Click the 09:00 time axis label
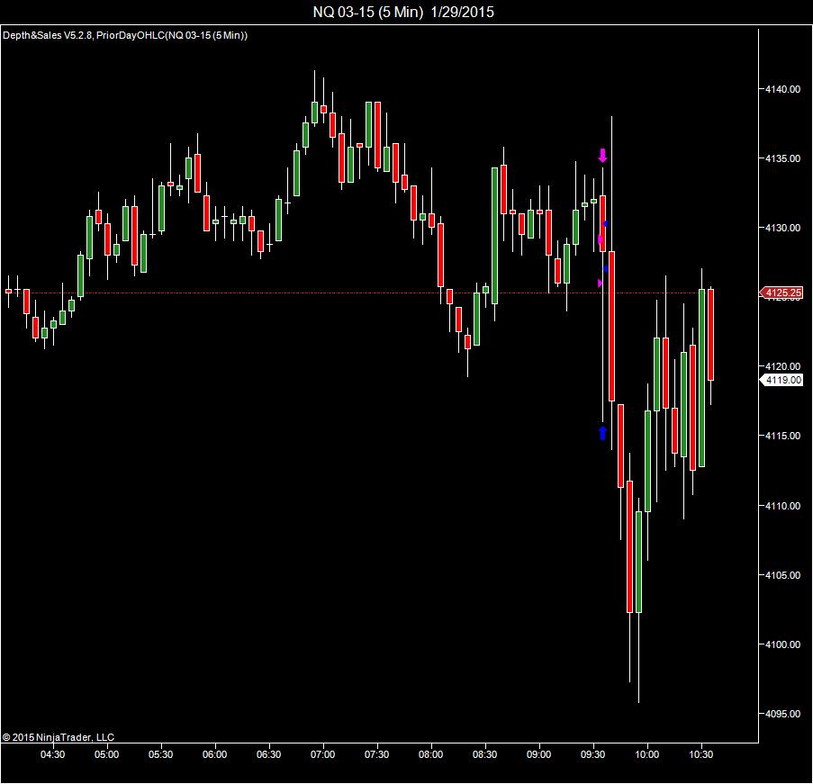 pos(538,754)
